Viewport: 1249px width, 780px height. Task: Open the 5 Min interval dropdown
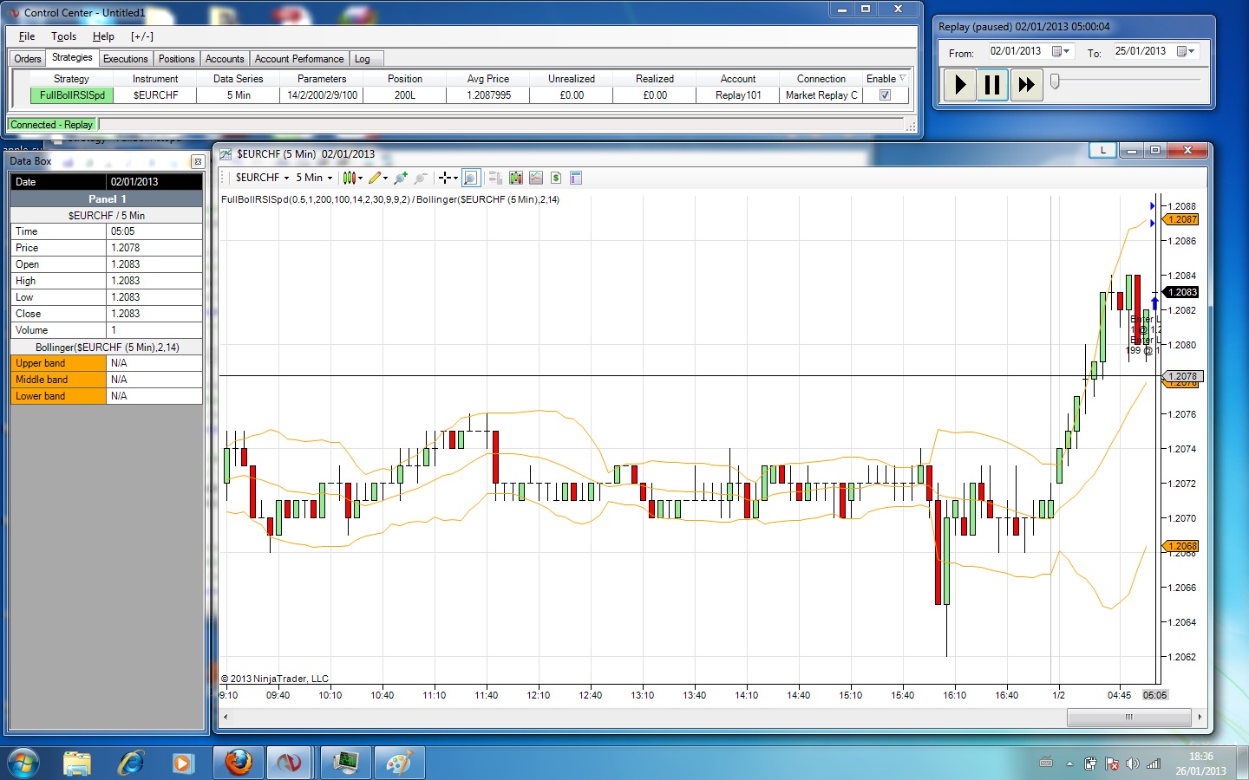[x=314, y=178]
